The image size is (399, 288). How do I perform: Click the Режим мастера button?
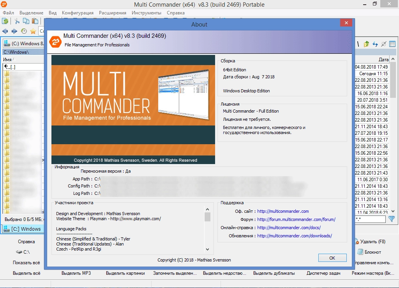click(373, 273)
